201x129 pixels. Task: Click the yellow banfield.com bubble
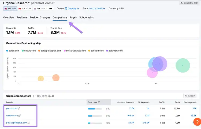pyautogui.click(x=41, y=79)
